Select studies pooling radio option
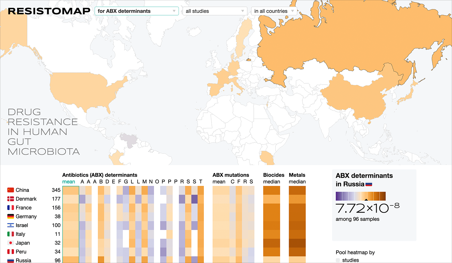 [338, 260]
